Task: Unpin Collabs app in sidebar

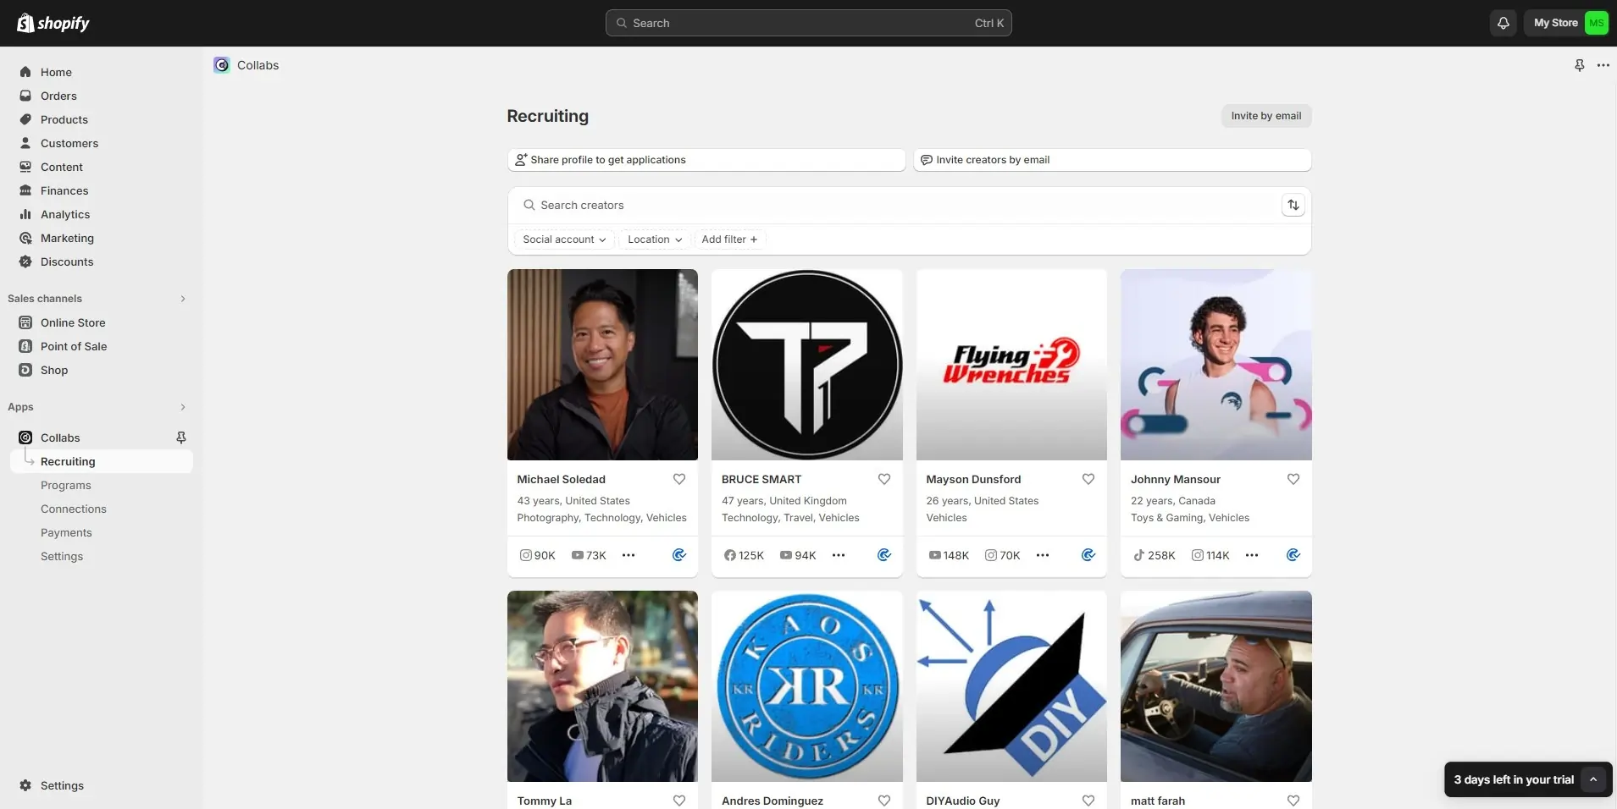Action: pyautogui.click(x=180, y=438)
